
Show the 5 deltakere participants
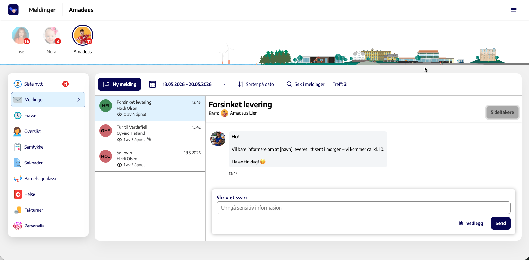(x=502, y=112)
